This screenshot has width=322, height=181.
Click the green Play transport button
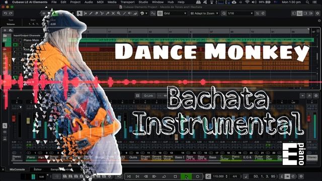[x=186, y=176]
